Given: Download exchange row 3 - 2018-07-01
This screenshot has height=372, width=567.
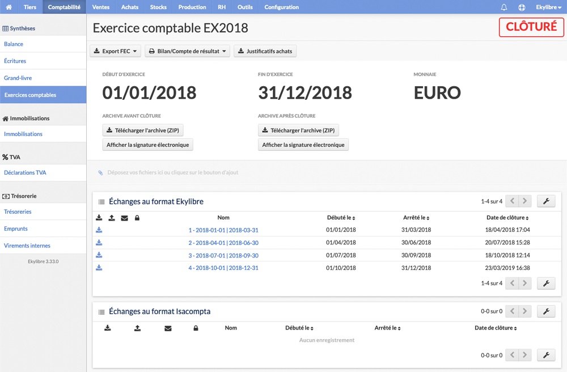Looking at the screenshot, I should click(99, 255).
